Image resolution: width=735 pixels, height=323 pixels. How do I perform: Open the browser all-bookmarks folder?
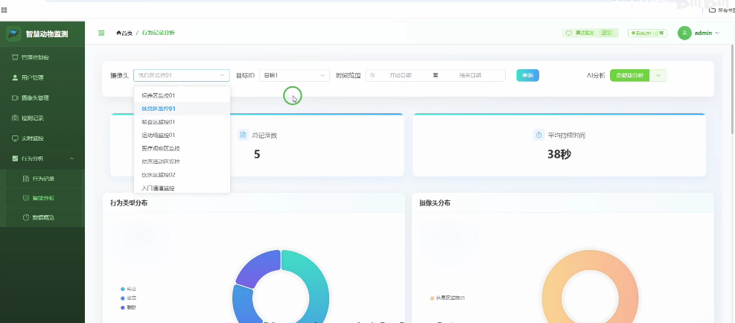point(722,10)
